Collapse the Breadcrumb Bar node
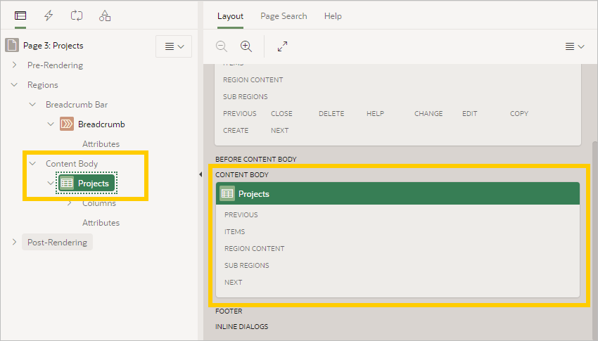The height and width of the screenshot is (341, 598). pos(33,104)
